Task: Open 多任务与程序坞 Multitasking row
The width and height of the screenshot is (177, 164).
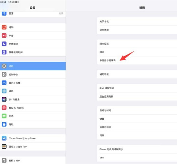Action: pos(137,60)
